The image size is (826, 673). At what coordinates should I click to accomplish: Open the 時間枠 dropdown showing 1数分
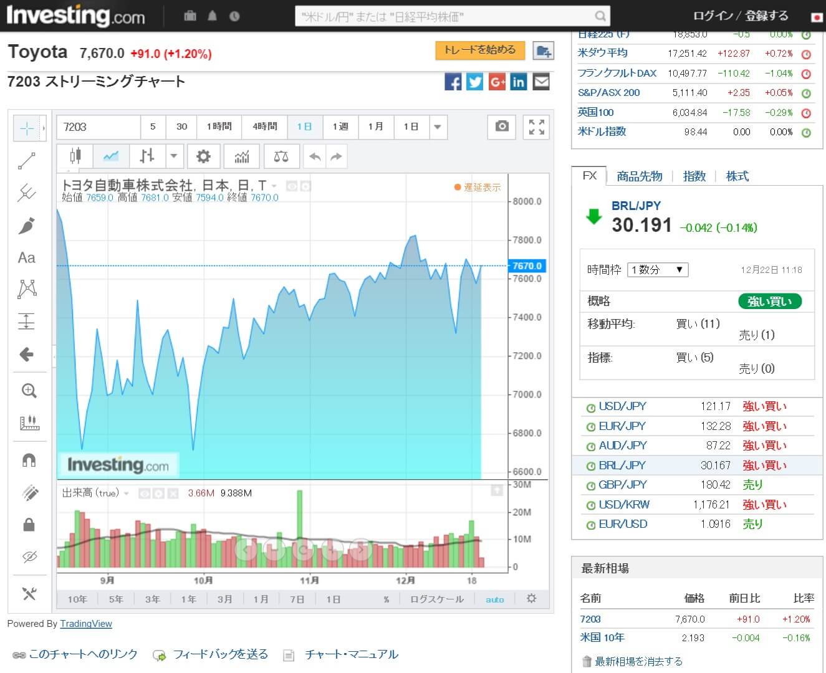point(657,269)
